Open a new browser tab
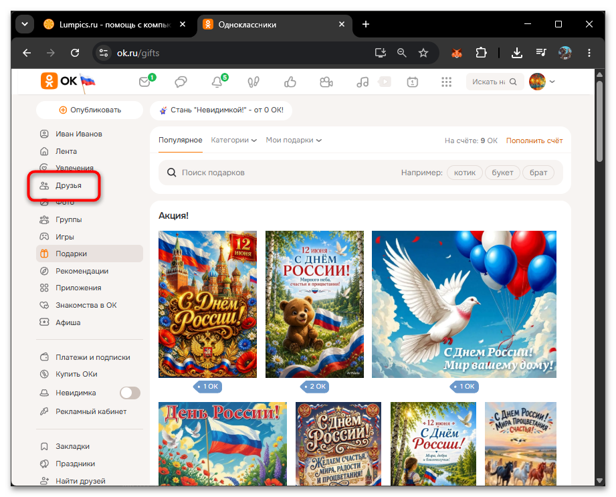This screenshot has width=616, height=497. (366, 24)
